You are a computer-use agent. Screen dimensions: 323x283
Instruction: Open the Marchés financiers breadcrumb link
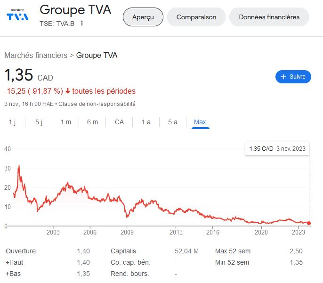coord(36,55)
